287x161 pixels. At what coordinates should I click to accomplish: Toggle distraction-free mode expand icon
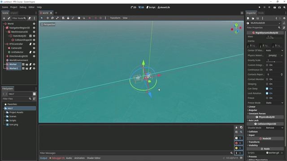click(242, 13)
